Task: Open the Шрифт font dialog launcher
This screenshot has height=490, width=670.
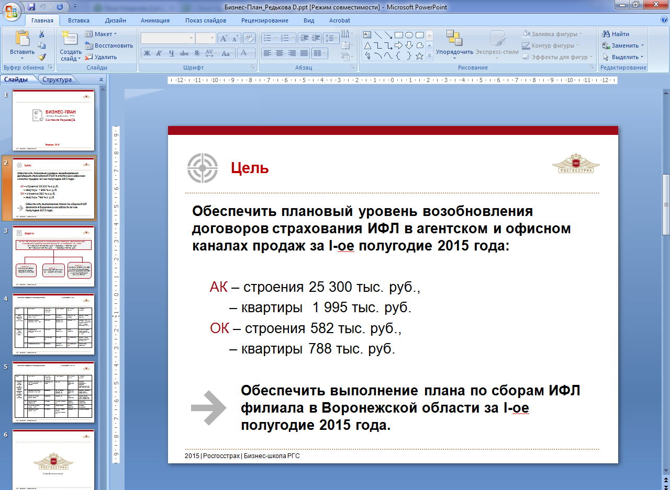Action: (252, 67)
